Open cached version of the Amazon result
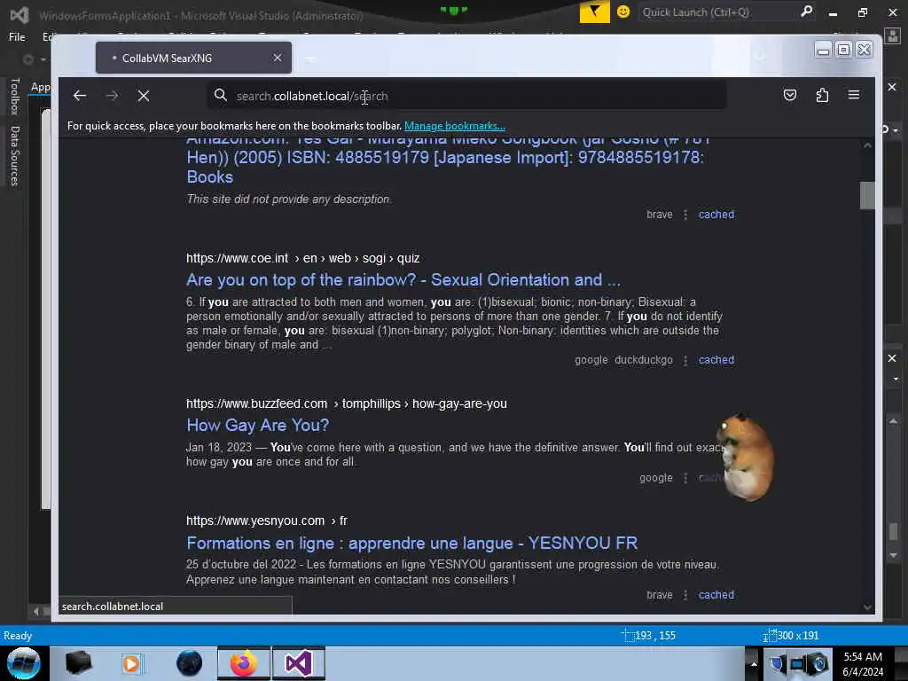Viewport: 908px width, 681px height. pyautogui.click(x=716, y=215)
